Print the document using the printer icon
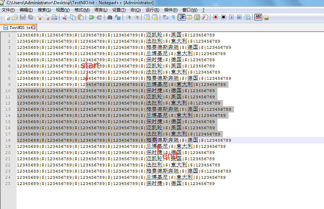This screenshot has height=209, width=324. pos(54,18)
